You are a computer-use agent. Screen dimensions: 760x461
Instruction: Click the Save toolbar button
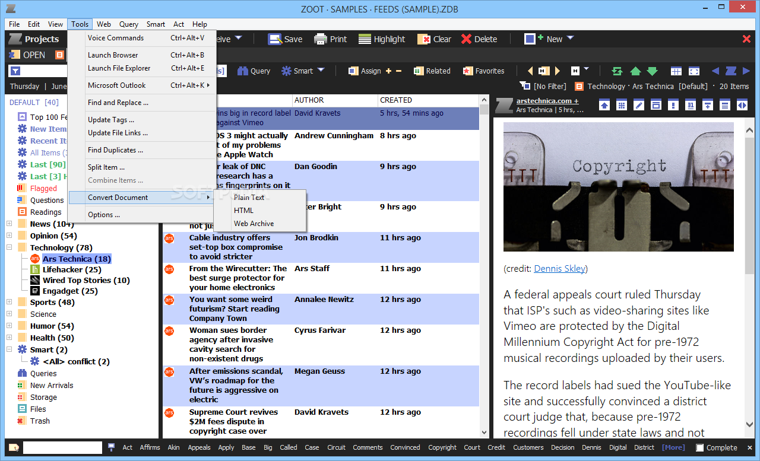[x=285, y=39]
